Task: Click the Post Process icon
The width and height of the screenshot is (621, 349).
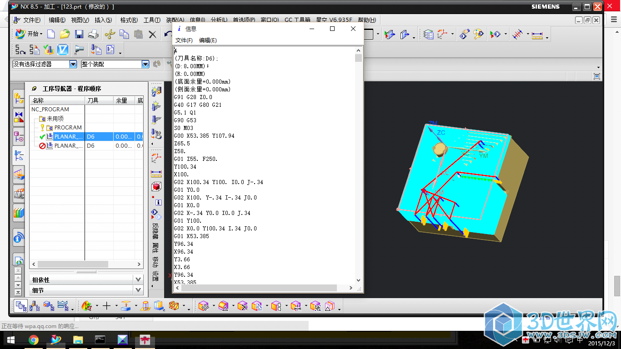Action: pos(95,50)
